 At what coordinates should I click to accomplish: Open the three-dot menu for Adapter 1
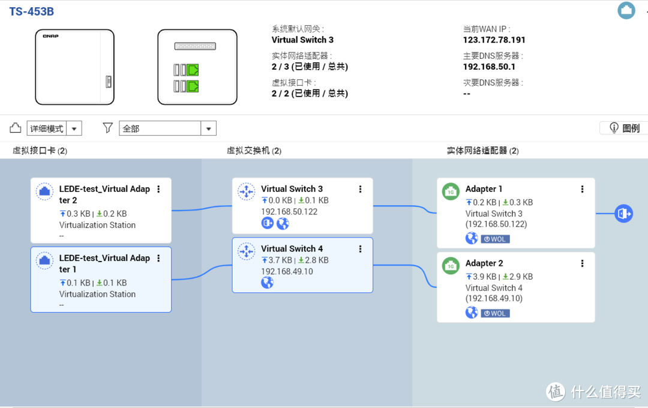tap(582, 188)
